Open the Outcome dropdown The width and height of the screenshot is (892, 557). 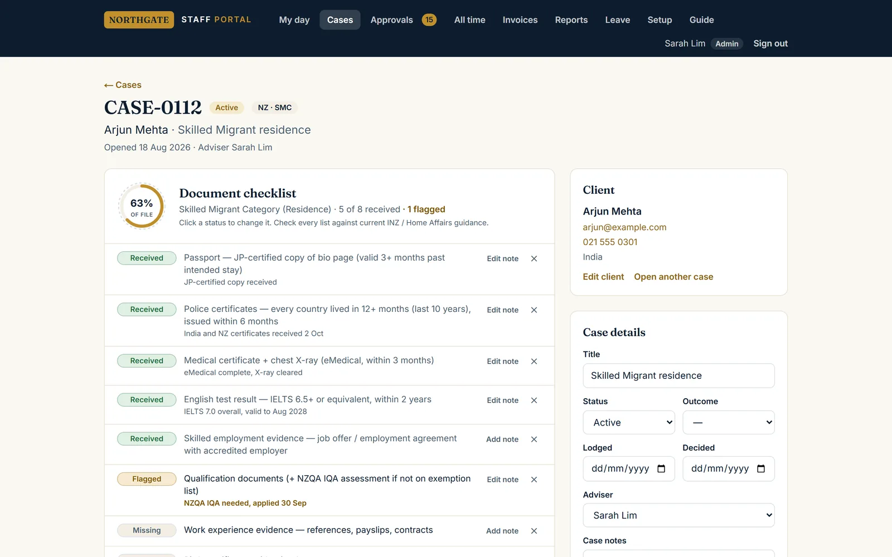[x=729, y=422]
